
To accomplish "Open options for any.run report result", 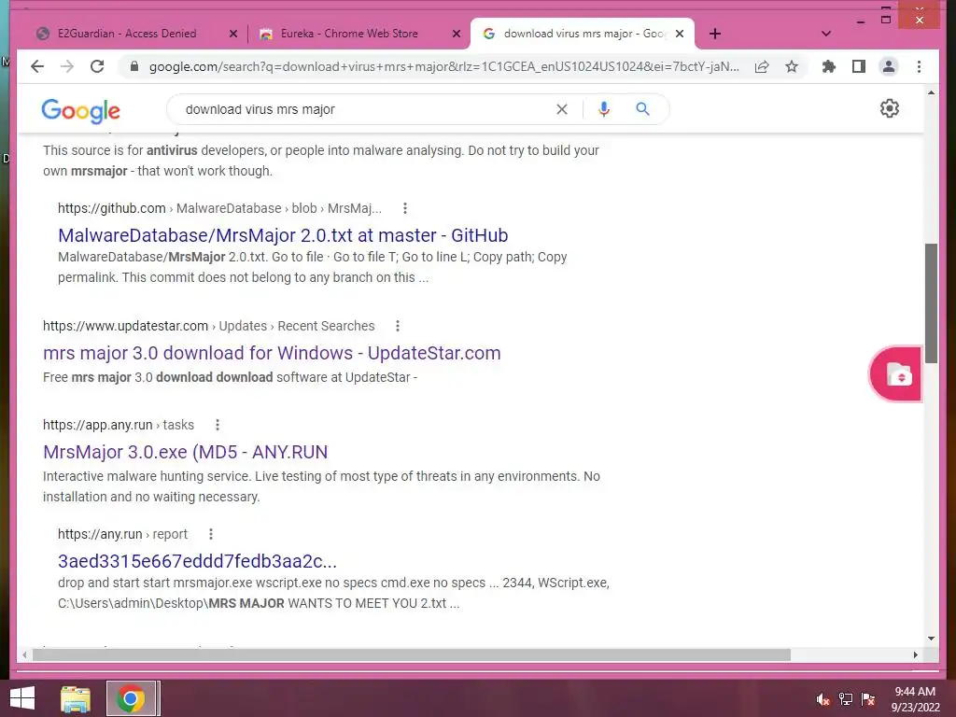I will click(x=210, y=534).
